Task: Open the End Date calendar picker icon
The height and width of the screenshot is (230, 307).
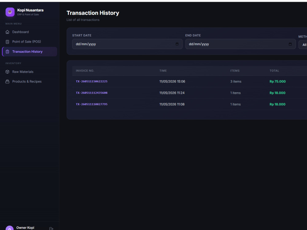Action: [290, 44]
